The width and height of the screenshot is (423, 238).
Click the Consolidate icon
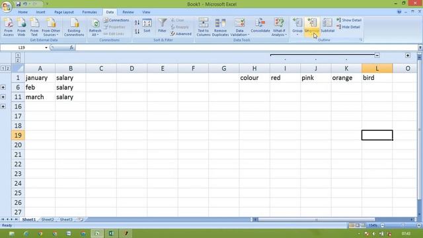(260, 26)
